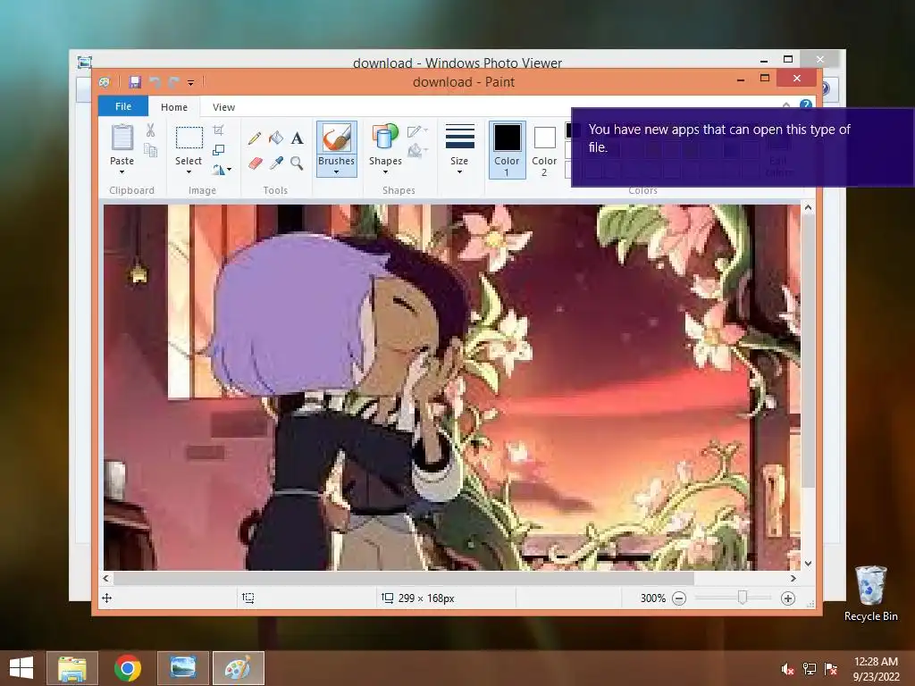Screen dimensions: 915x686
Task: Open the Customize Quick Access Toolbar arrow
Action: pos(191,83)
